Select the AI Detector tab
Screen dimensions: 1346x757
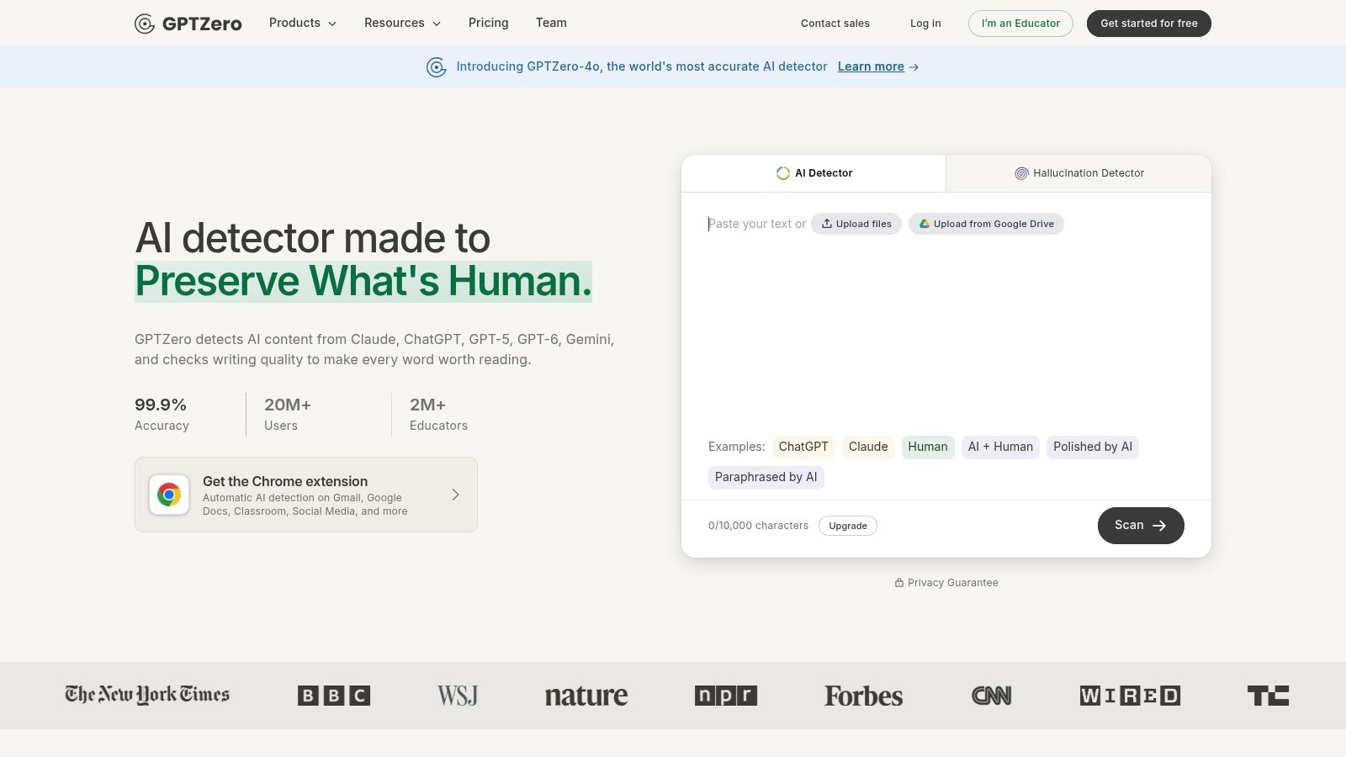[x=813, y=173]
